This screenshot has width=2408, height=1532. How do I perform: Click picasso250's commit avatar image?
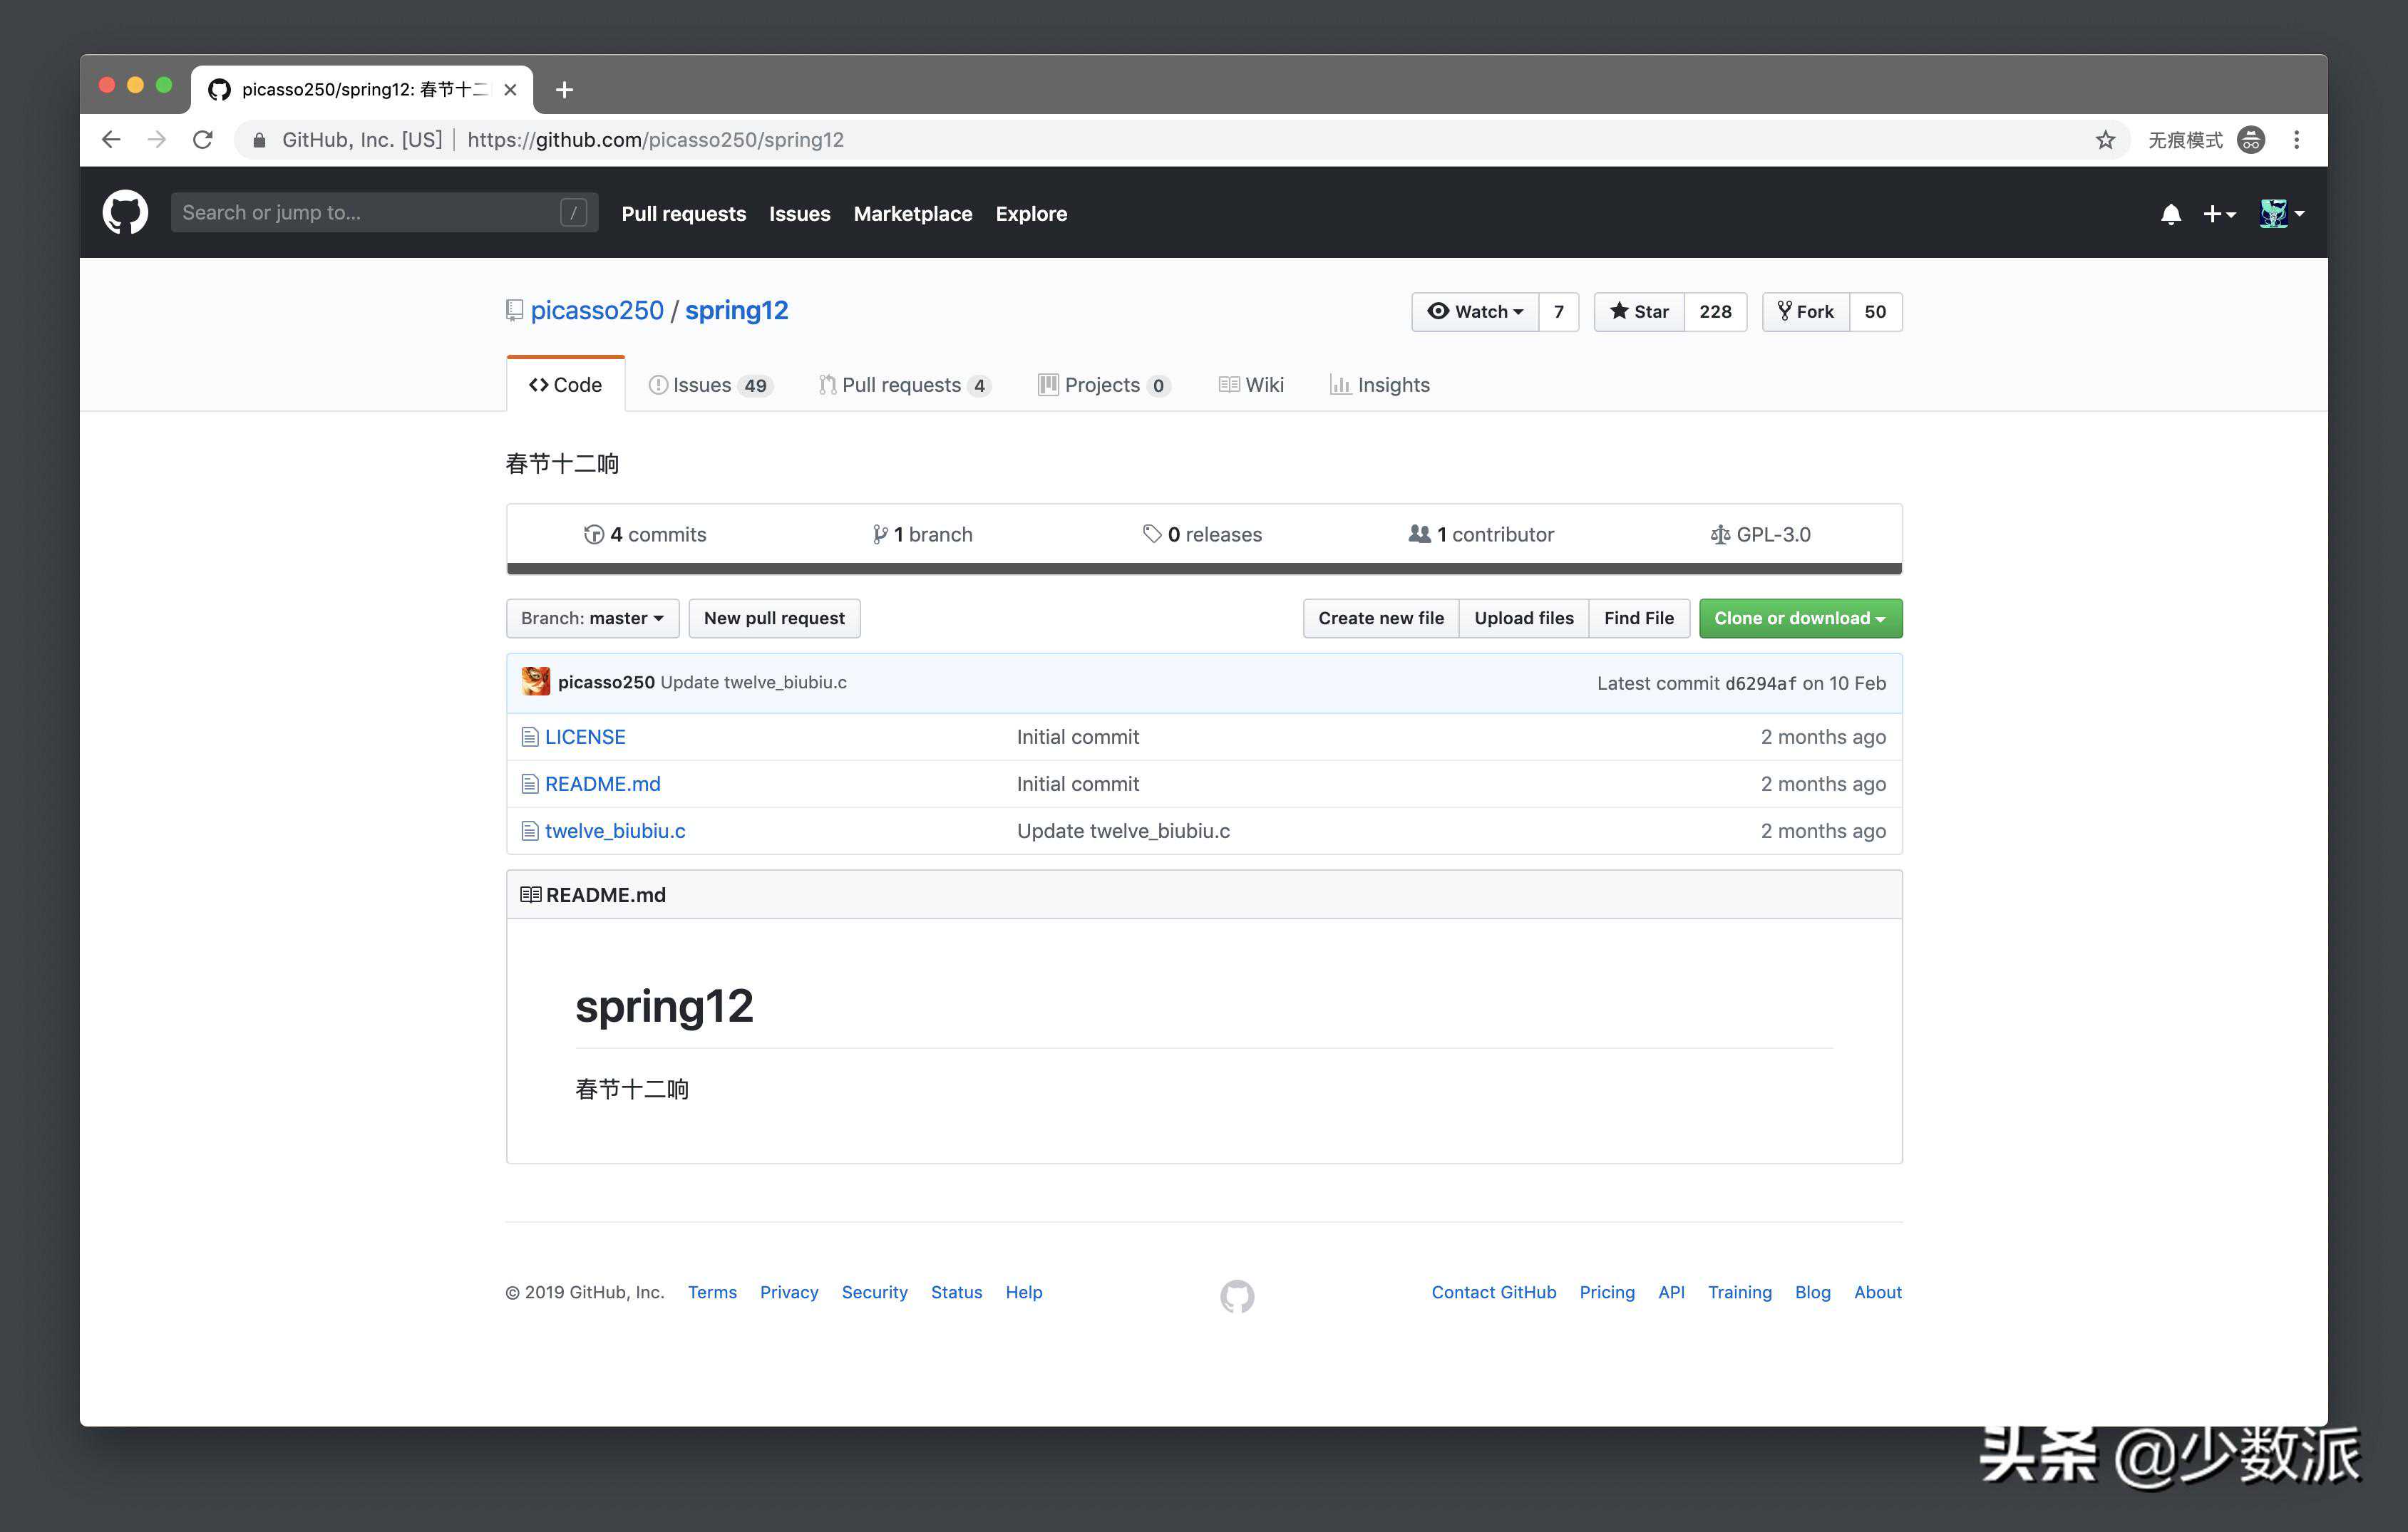click(536, 683)
